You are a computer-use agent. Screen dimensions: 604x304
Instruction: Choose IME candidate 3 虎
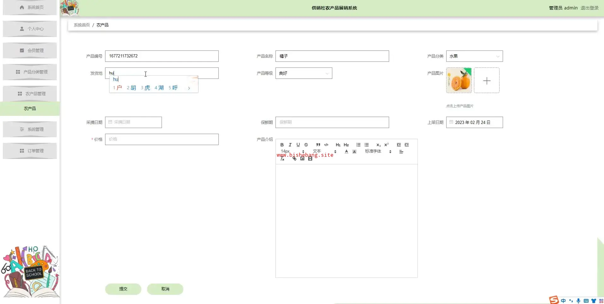tap(145, 88)
